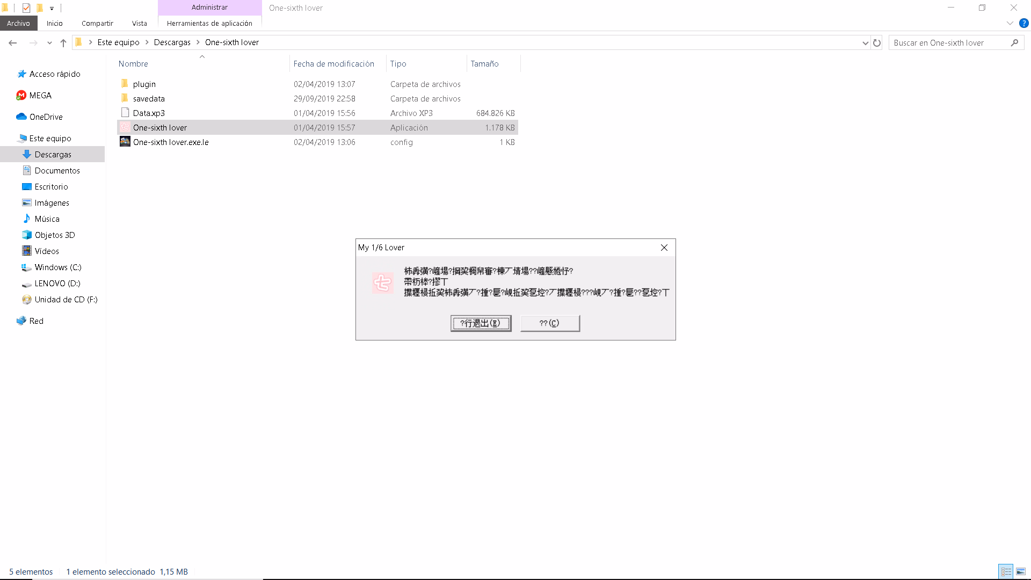Open Red in the navigation pane
The image size is (1031, 580).
pos(36,321)
